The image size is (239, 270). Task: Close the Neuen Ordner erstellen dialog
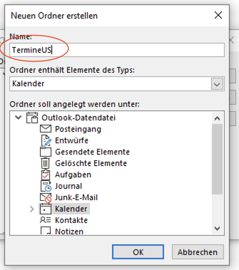pyautogui.click(x=218, y=15)
